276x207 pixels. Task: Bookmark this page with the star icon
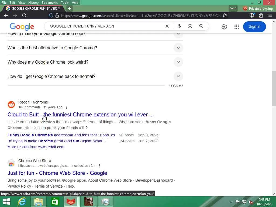coord(225,15)
